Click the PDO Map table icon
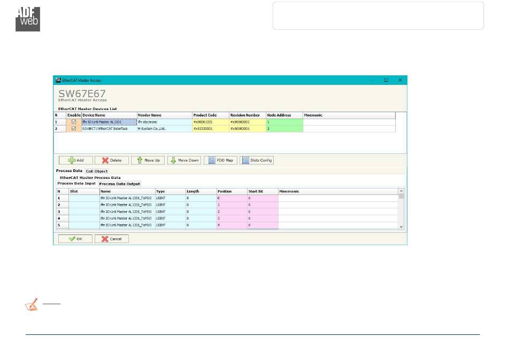508x352 pixels. tap(212, 160)
